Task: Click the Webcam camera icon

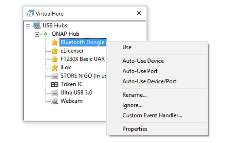Action: tap(55, 101)
